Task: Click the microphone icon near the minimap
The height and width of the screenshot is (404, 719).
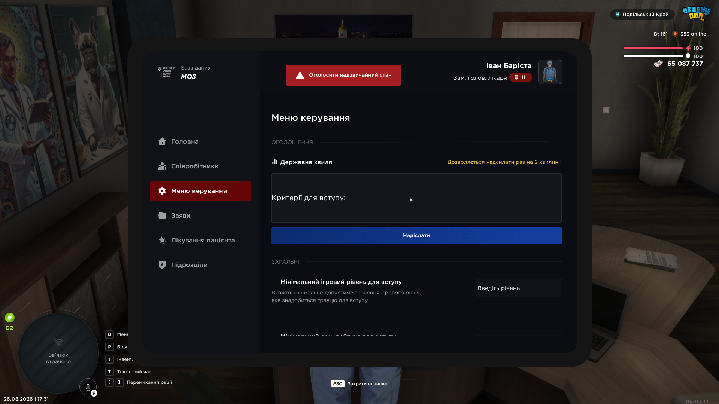Action: [x=88, y=387]
